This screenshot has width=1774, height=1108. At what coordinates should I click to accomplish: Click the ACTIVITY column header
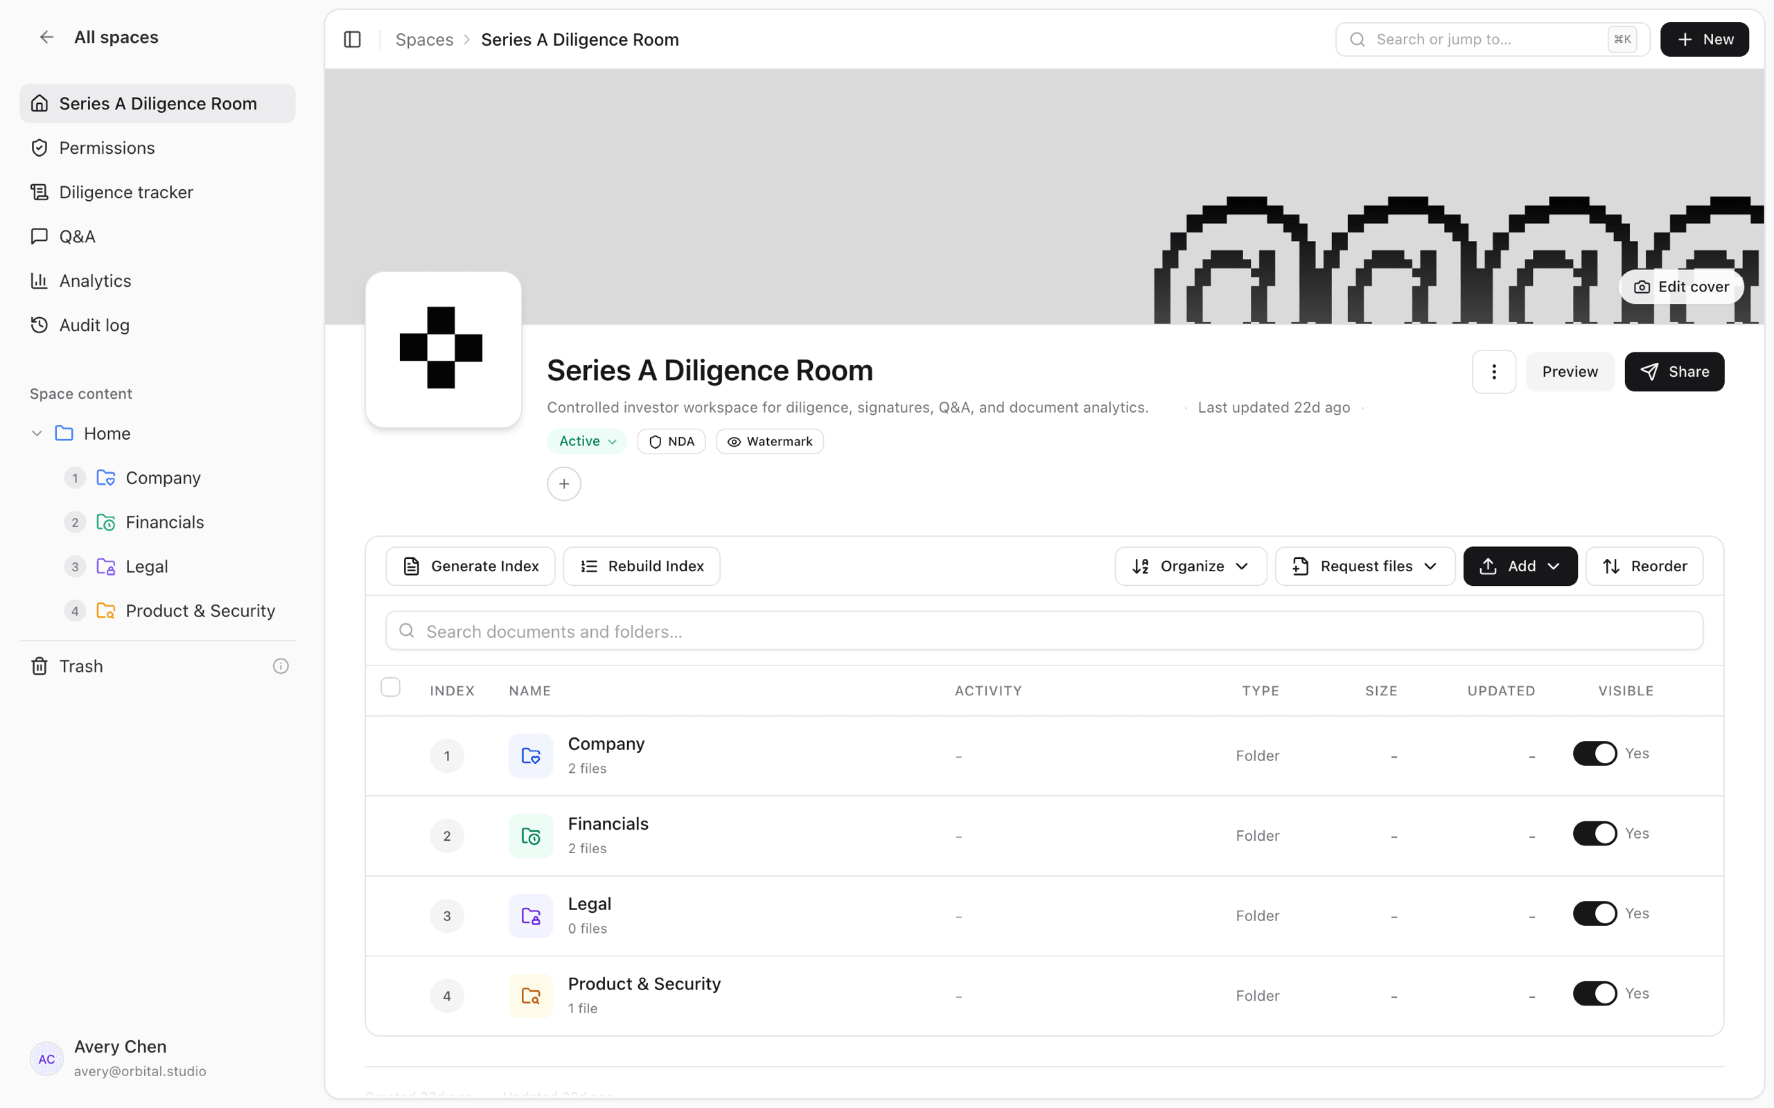(x=988, y=691)
